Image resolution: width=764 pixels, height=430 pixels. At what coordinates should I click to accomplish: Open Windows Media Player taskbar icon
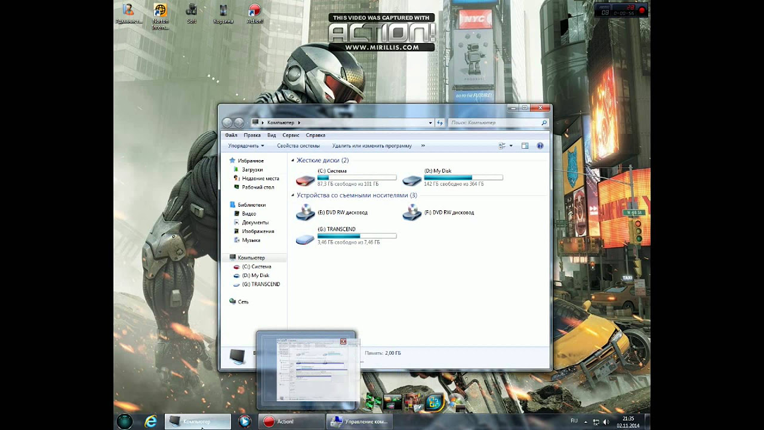[244, 422]
